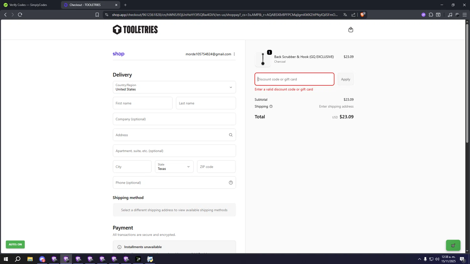The height and width of the screenshot is (264, 470).
Task: Open Discord from the taskbar
Action: click(x=42, y=259)
